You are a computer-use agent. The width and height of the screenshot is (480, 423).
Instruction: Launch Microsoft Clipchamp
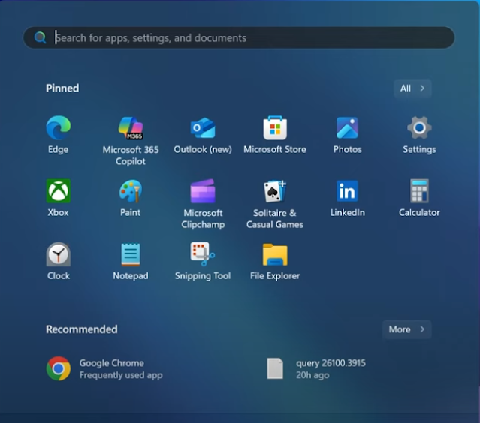(x=203, y=191)
